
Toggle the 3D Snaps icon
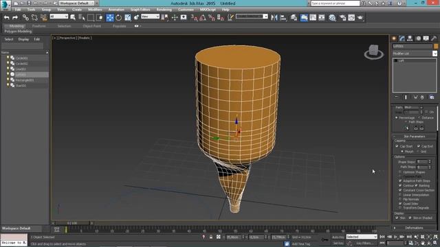coord(194,18)
